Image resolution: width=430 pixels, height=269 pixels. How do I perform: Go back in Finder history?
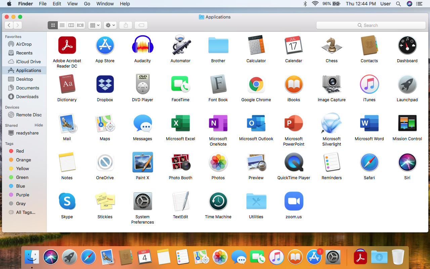[9, 25]
